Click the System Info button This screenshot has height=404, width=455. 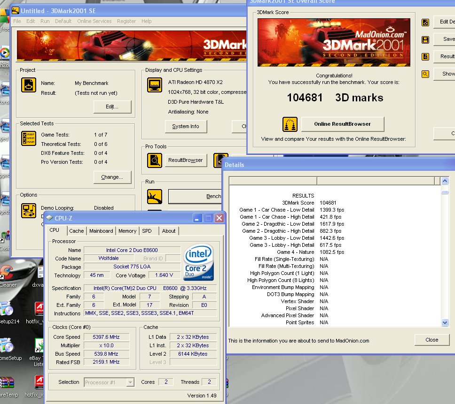point(186,126)
